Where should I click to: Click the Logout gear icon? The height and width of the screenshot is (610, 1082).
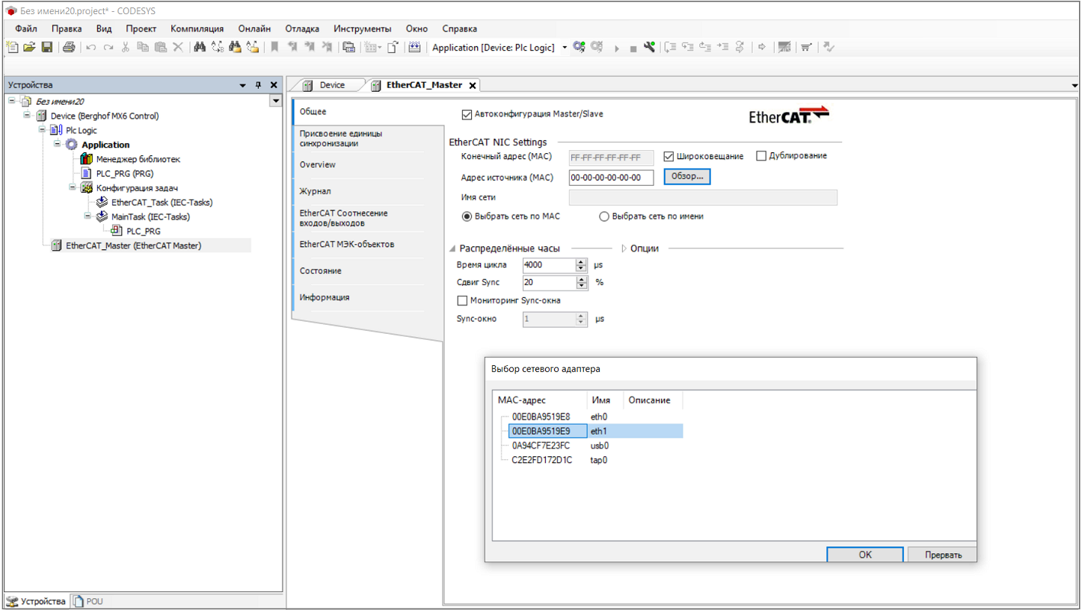pos(597,47)
